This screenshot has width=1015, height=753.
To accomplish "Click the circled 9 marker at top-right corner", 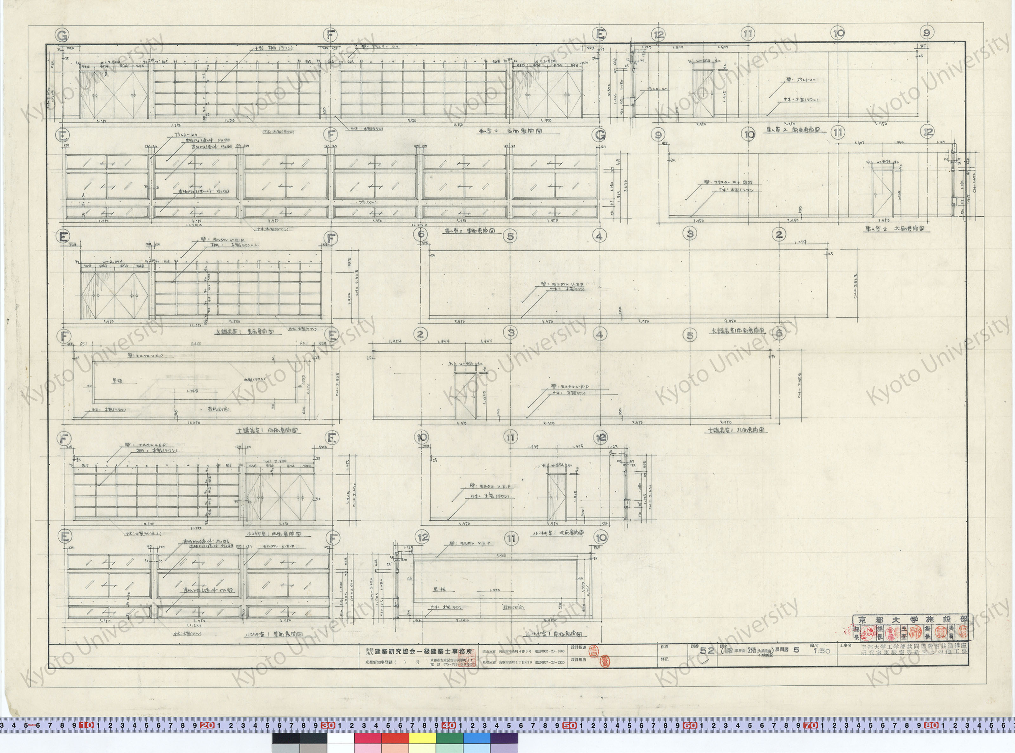I will coord(927,33).
